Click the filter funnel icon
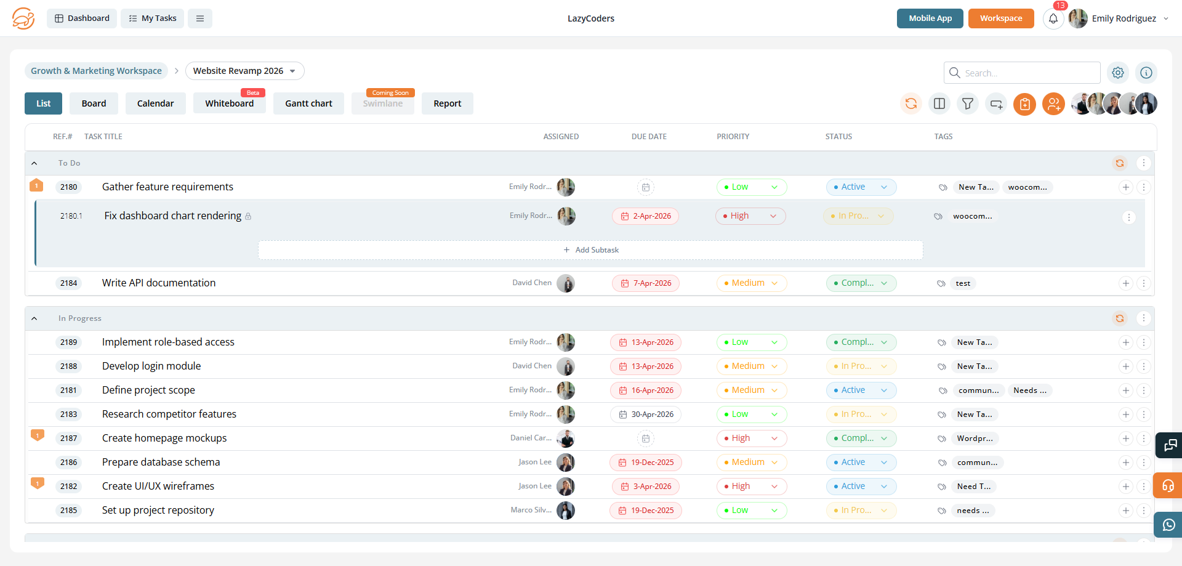This screenshot has width=1182, height=566. coord(967,104)
